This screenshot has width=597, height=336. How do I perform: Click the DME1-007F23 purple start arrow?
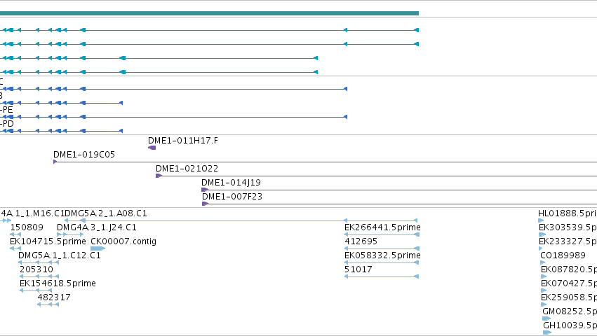tap(206, 204)
